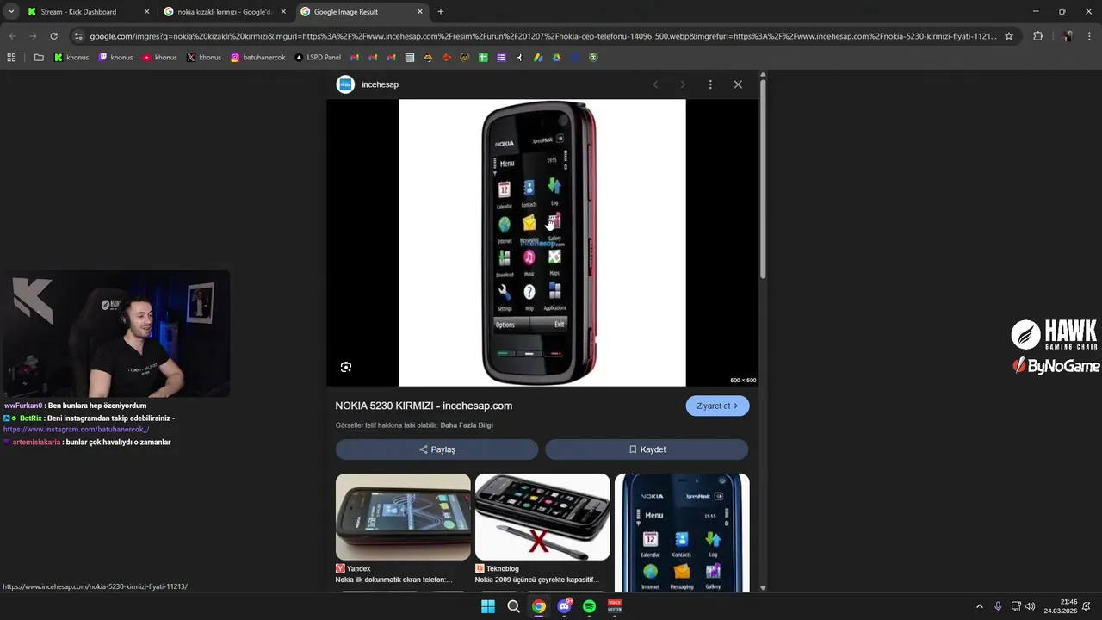Viewport: 1102px width, 620px height.
Task: Open a new browser tab
Action: click(441, 12)
